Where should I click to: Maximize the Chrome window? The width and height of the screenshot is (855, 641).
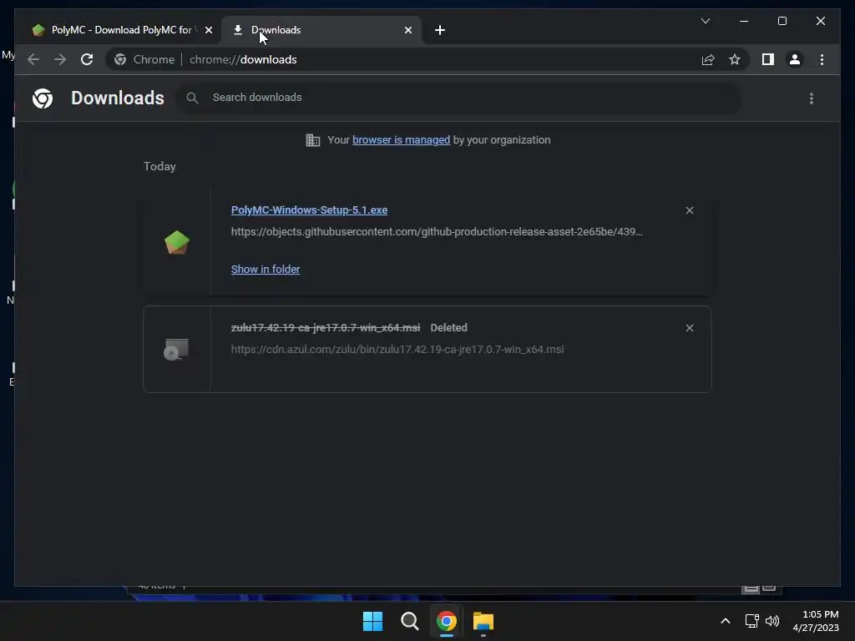tap(782, 21)
